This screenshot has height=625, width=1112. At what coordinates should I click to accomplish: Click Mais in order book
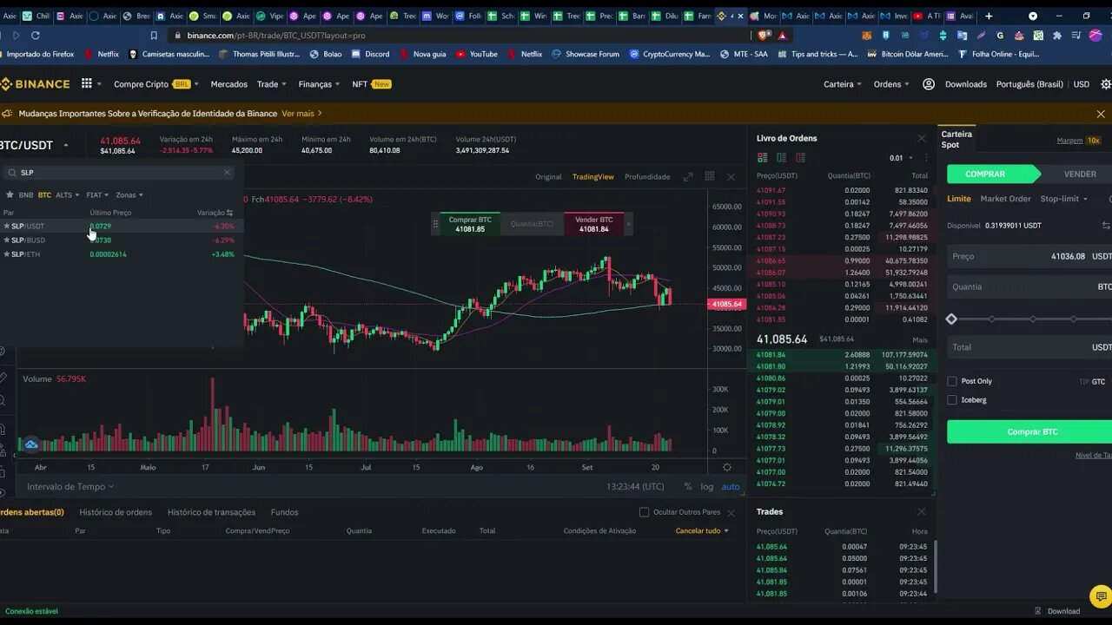[x=920, y=339]
